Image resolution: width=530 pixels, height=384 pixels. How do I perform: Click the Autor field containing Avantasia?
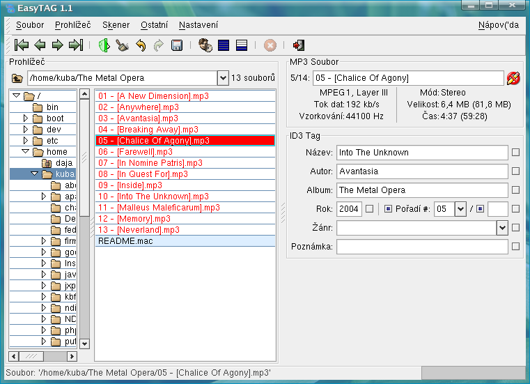(x=422, y=171)
